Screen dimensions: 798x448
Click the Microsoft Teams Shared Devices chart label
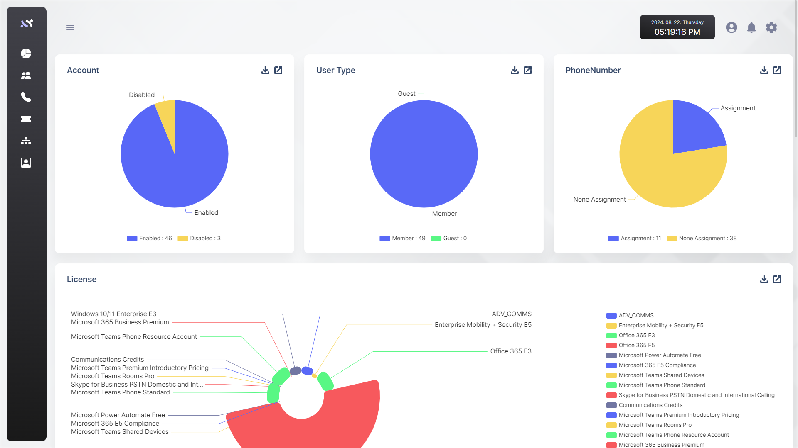point(120,432)
